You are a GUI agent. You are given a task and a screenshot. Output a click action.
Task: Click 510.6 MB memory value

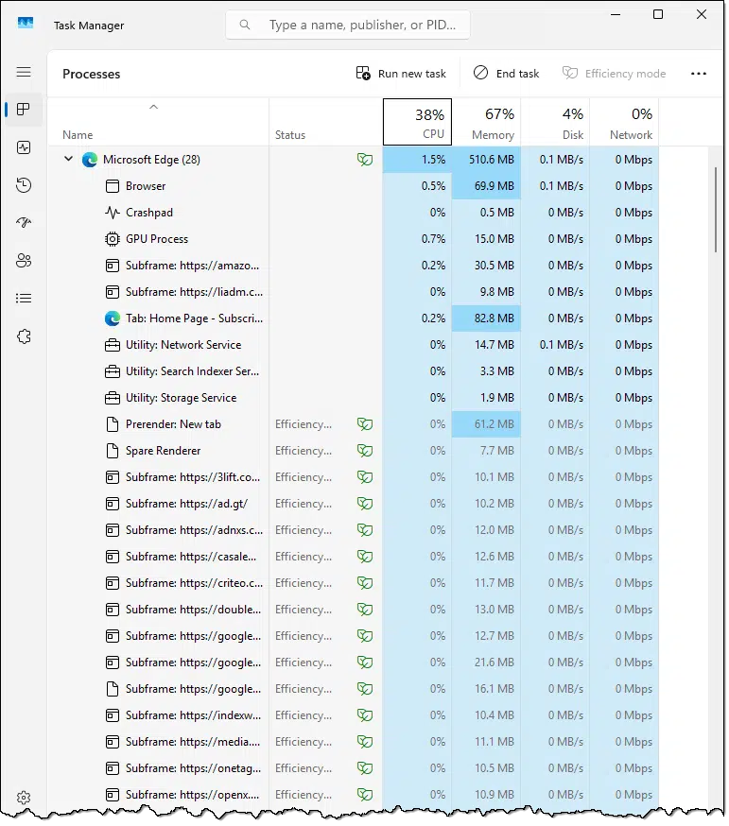(492, 160)
